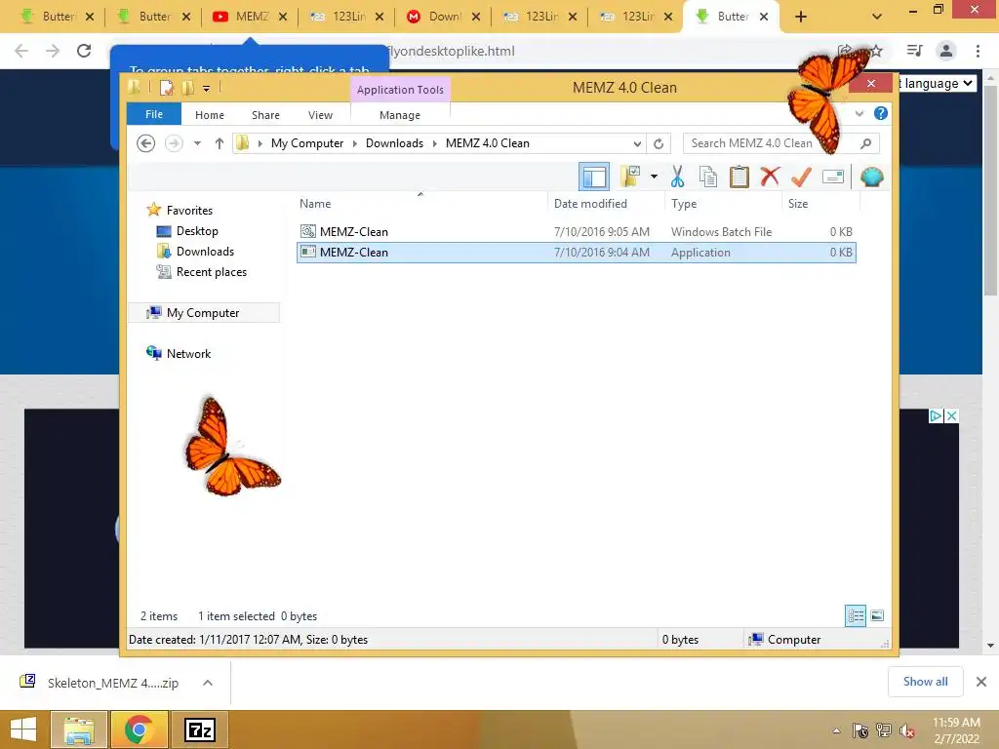
Task: Click the Paste clipboard icon
Action: [739, 177]
